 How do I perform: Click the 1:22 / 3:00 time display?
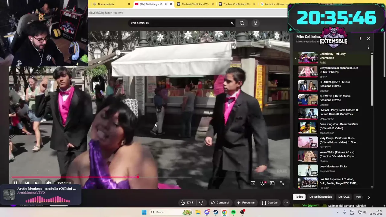[x=64, y=183]
